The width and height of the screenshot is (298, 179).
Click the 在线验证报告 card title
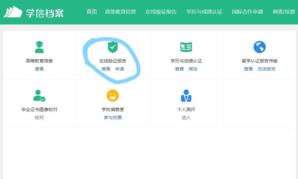coord(113,61)
